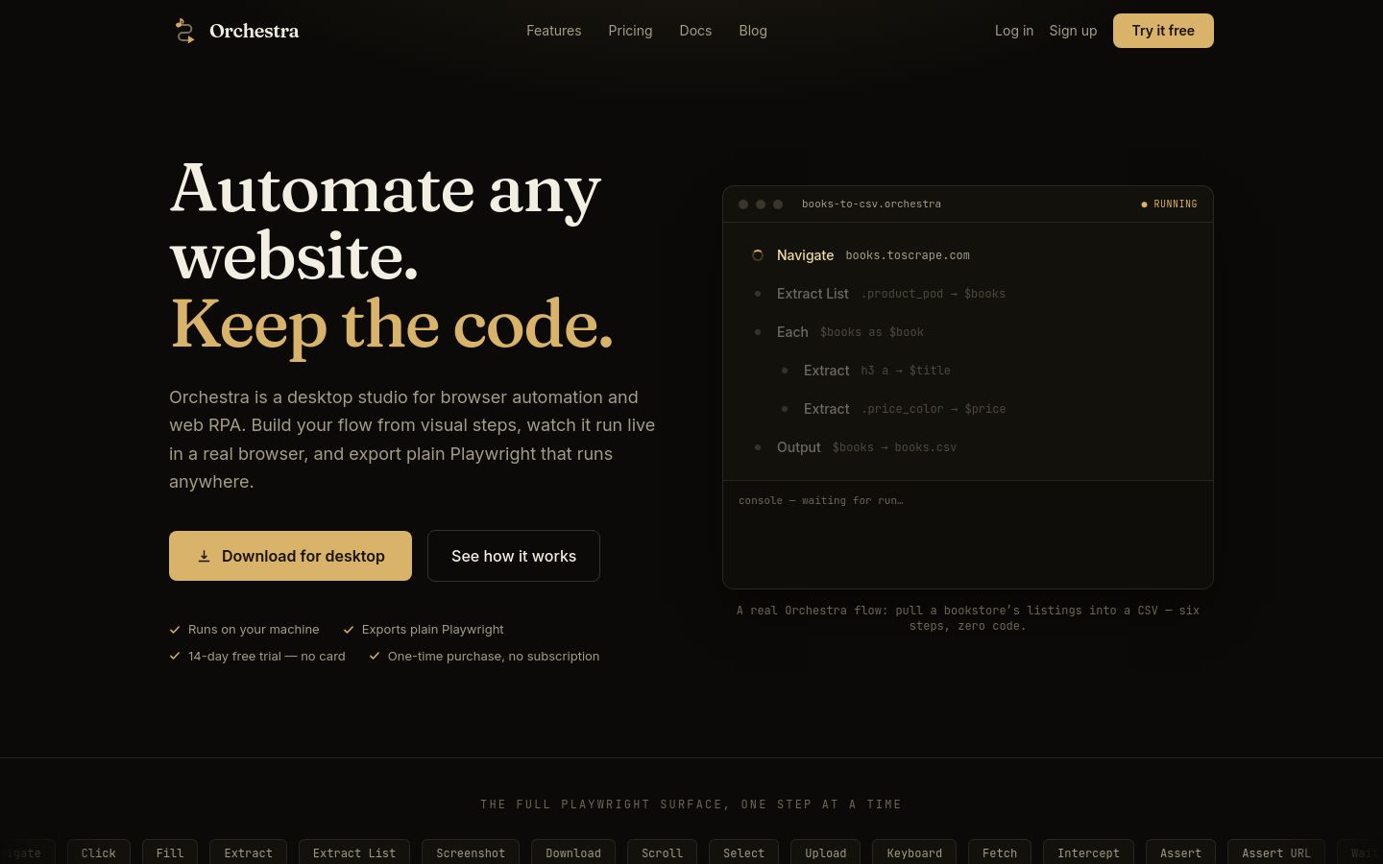Click the Assert URL step chip
The width and height of the screenshot is (1383, 864).
1276,852
